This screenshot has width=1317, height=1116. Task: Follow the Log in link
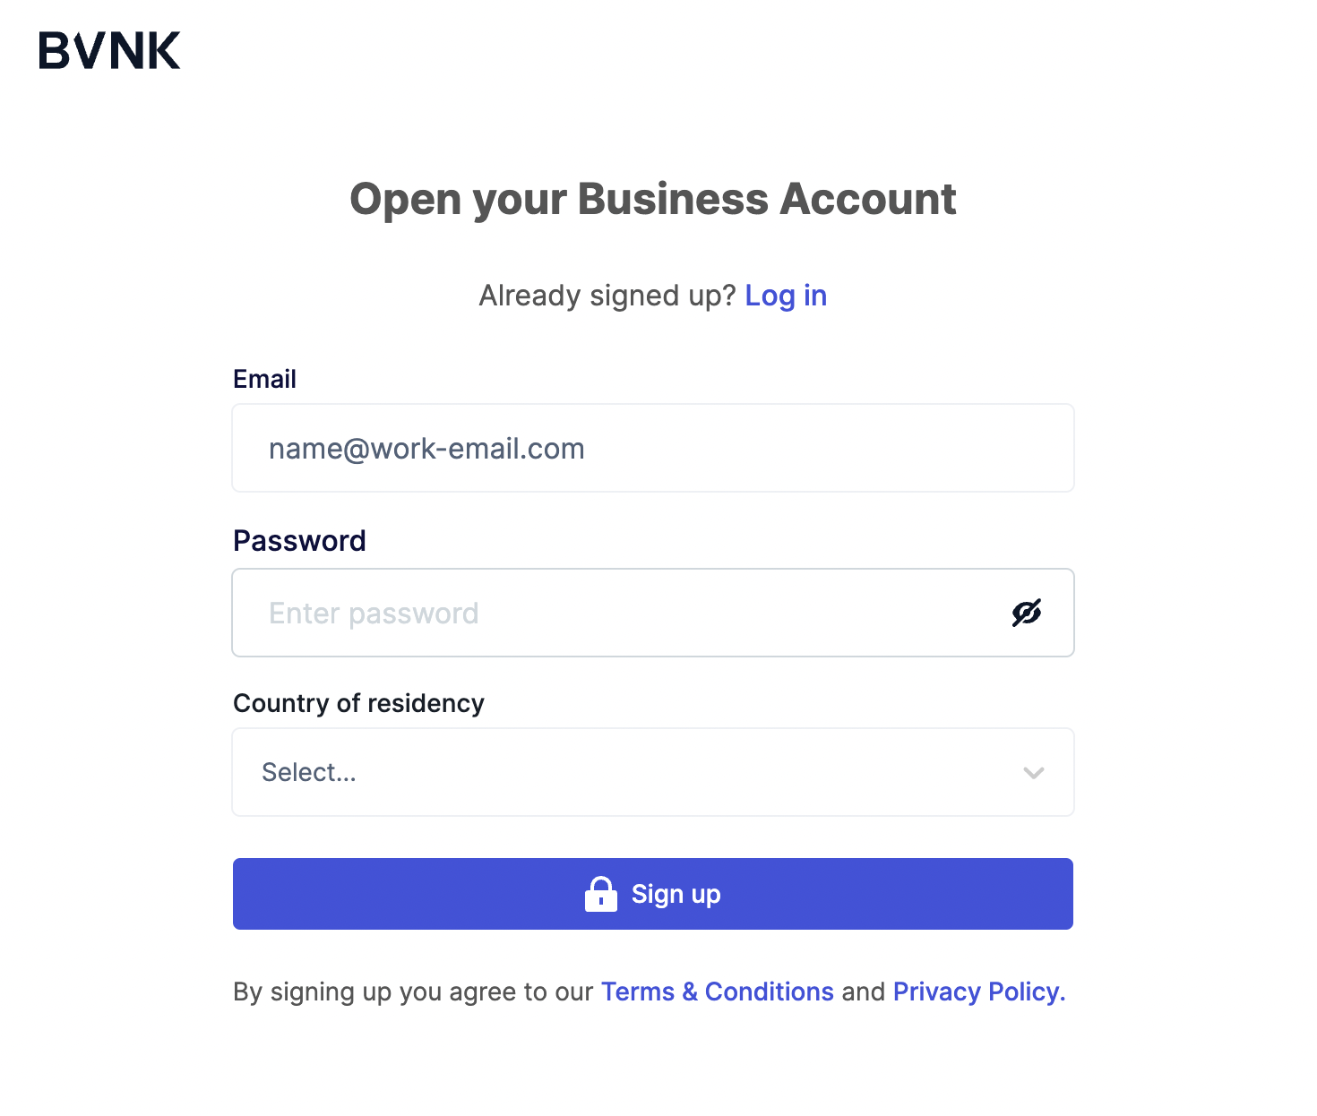click(x=786, y=296)
